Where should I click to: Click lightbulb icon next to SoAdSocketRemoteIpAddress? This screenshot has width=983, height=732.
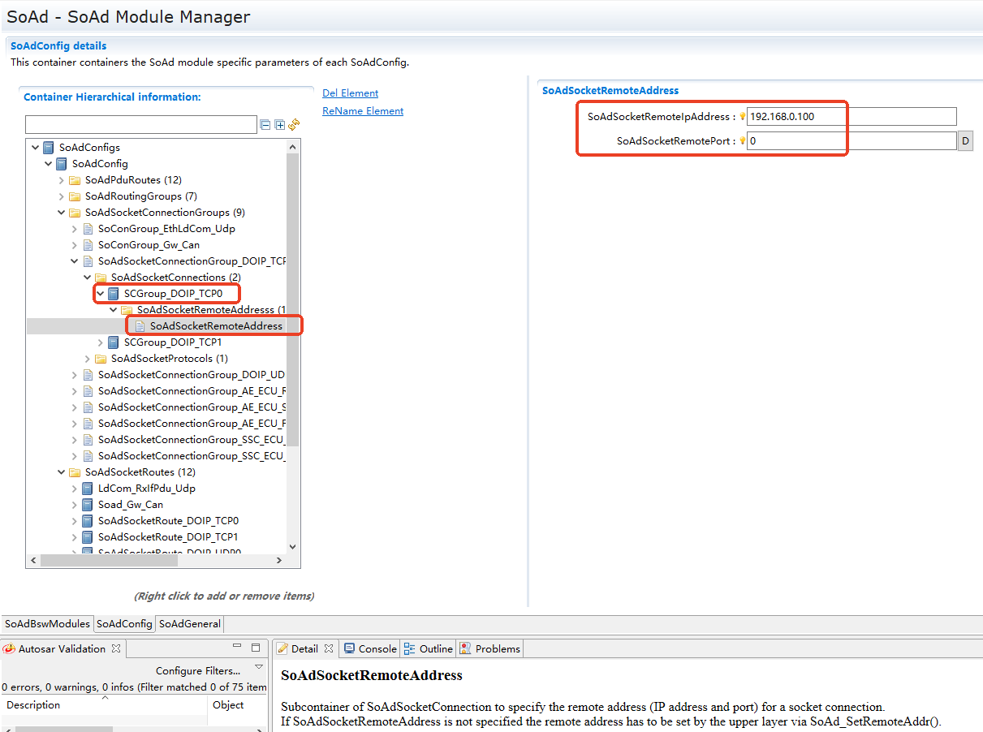tap(742, 117)
